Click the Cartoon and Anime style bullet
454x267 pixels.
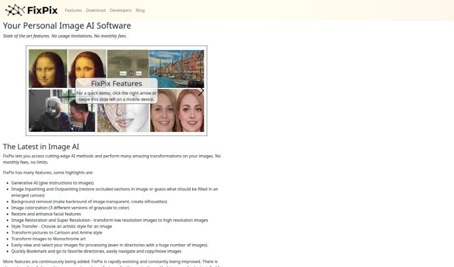(x=57, y=233)
